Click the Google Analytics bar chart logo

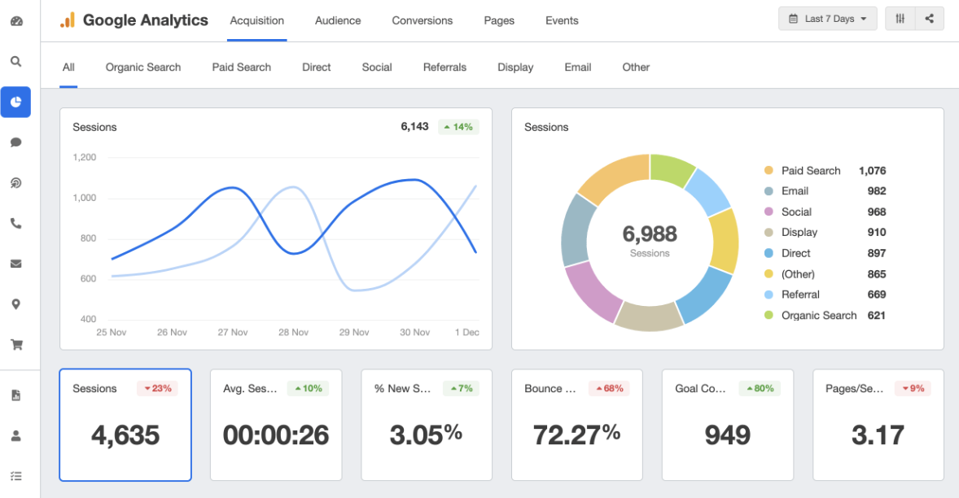click(x=68, y=20)
